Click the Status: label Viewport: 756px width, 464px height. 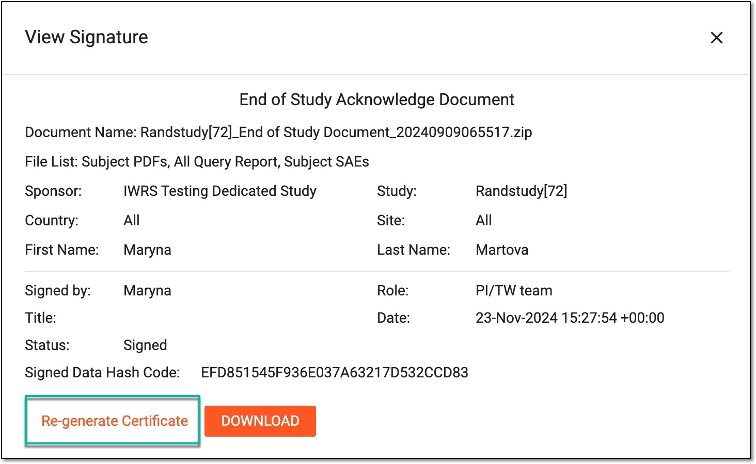pyautogui.click(x=47, y=345)
